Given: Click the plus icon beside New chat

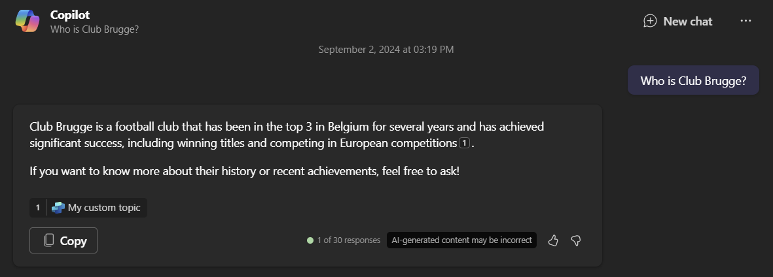Looking at the screenshot, I should click(x=650, y=21).
